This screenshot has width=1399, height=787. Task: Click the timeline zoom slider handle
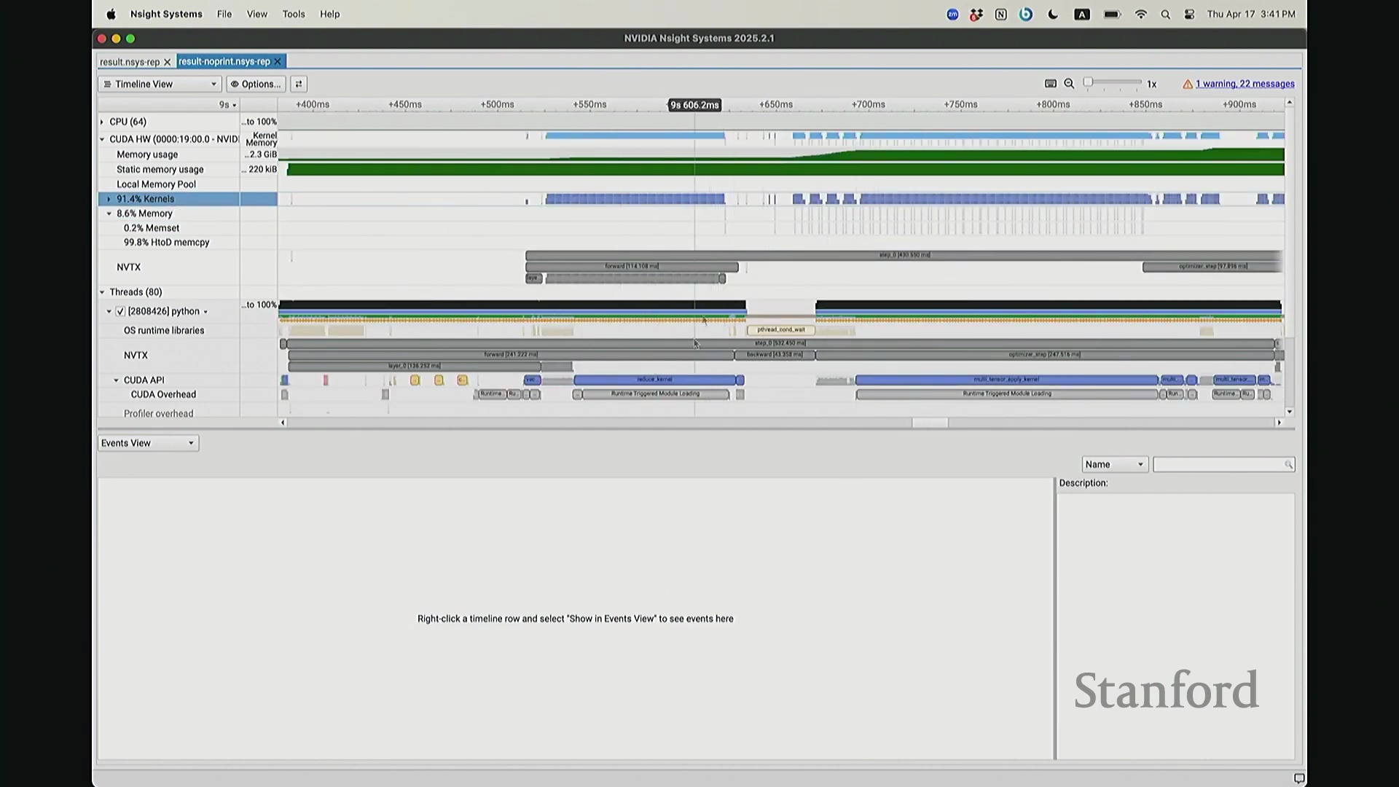click(x=1088, y=82)
